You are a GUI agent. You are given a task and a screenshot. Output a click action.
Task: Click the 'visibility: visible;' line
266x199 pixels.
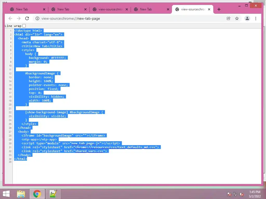47,116
